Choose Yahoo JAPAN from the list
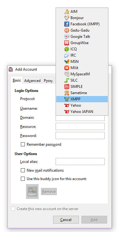 (x=82, y=112)
